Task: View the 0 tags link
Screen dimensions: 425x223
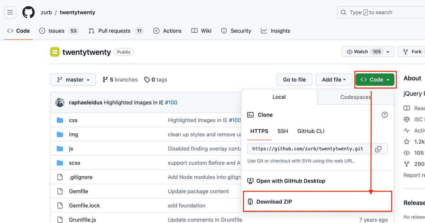Action: 156,80
